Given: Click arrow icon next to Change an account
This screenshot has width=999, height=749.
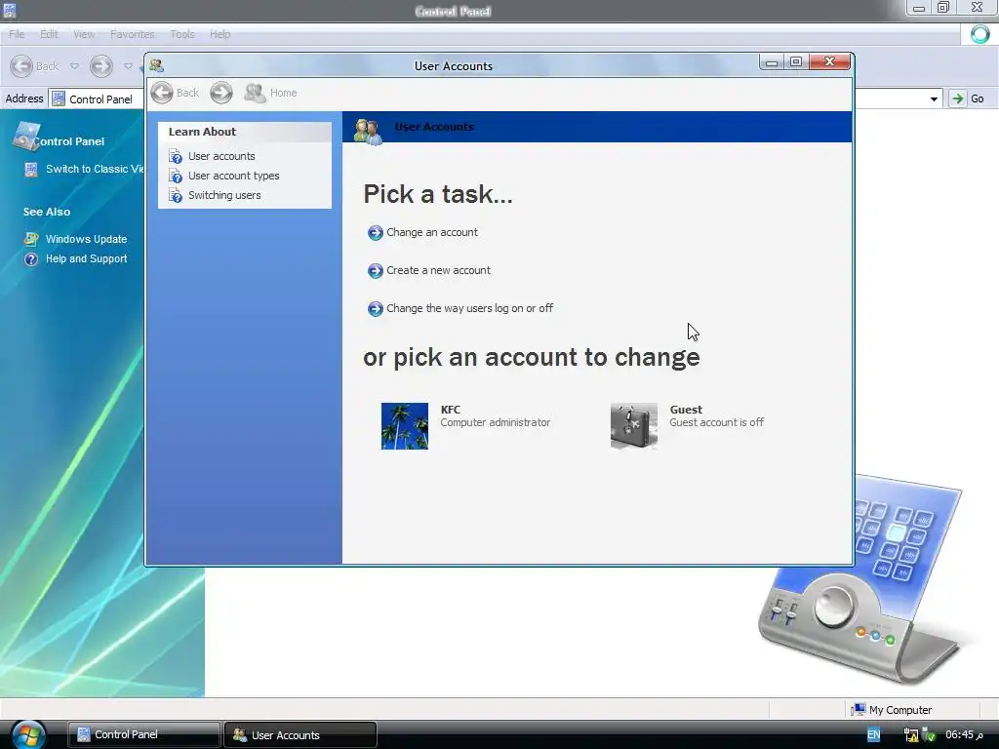Looking at the screenshot, I should click(x=376, y=232).
